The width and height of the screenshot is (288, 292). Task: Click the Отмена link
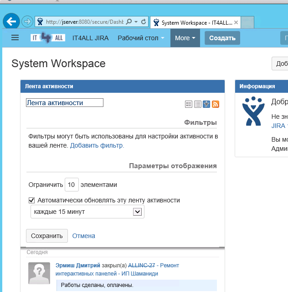click(x=83, y=236)
